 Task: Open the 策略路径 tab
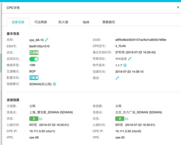pos(108,22)
